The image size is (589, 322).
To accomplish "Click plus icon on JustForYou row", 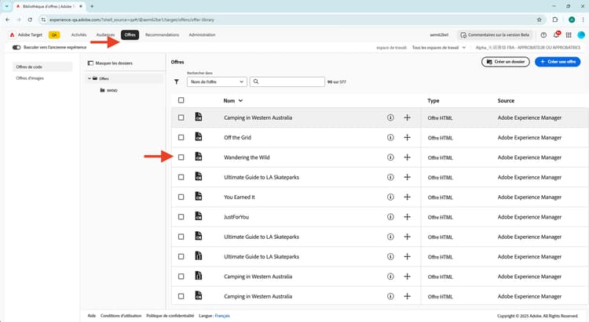I will pyautogui.click(x=407, y=217).
